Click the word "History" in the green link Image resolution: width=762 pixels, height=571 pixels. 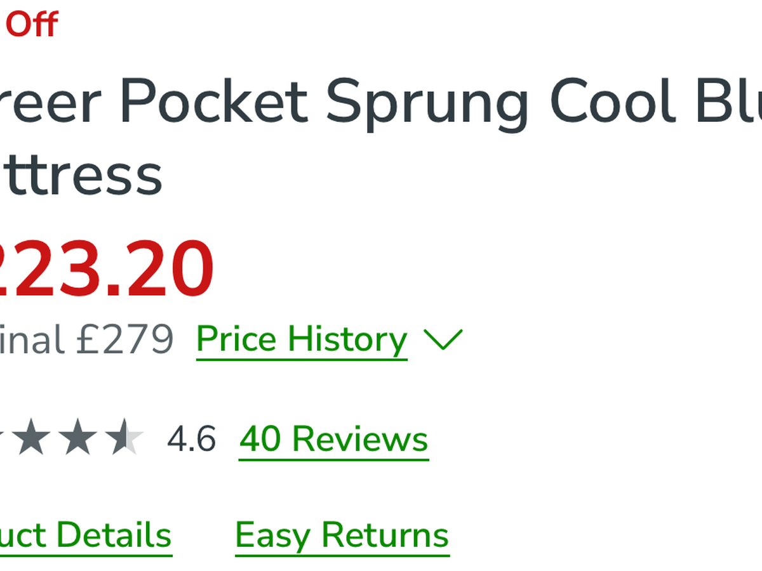click(347, 340)
